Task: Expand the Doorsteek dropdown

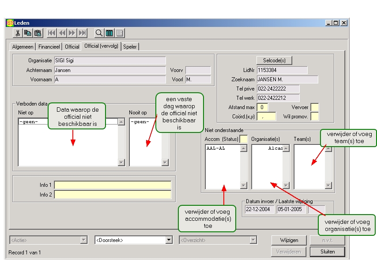Action: (x=169, y=240)
